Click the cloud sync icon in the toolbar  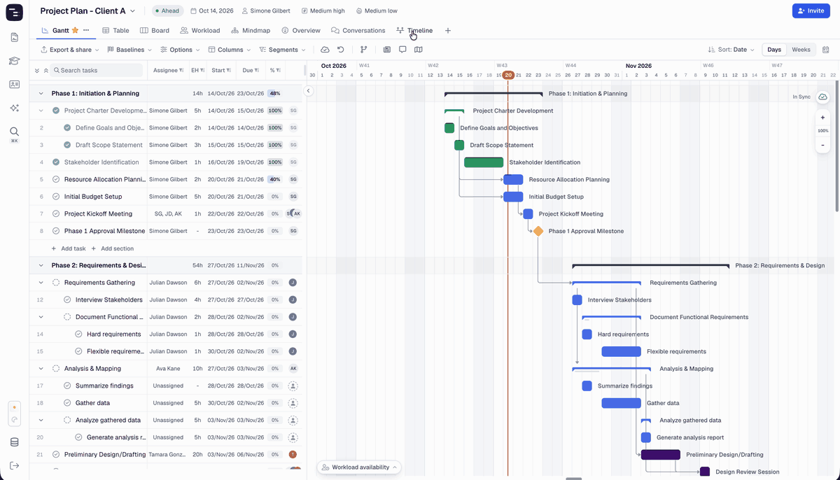(x=325, y=50)
